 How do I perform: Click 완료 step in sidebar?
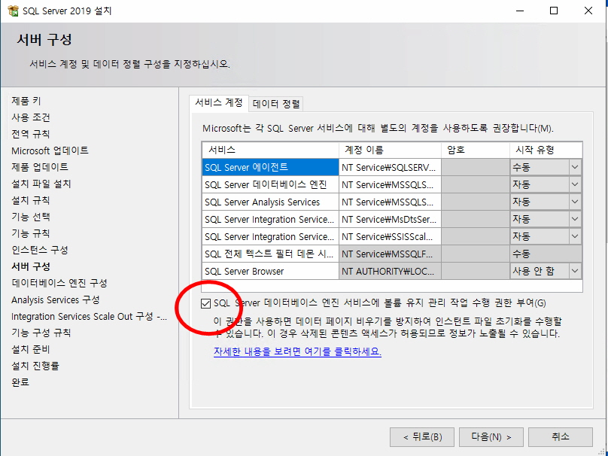pos(20,382)
